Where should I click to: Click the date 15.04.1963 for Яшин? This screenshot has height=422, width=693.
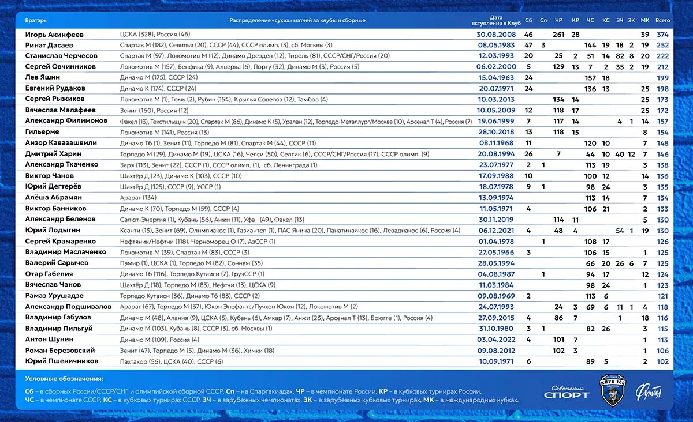point(497,78)
